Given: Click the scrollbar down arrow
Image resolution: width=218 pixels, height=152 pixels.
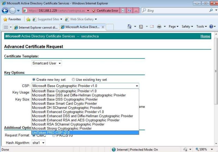Looking at the screenshot, I should point(216,144).
